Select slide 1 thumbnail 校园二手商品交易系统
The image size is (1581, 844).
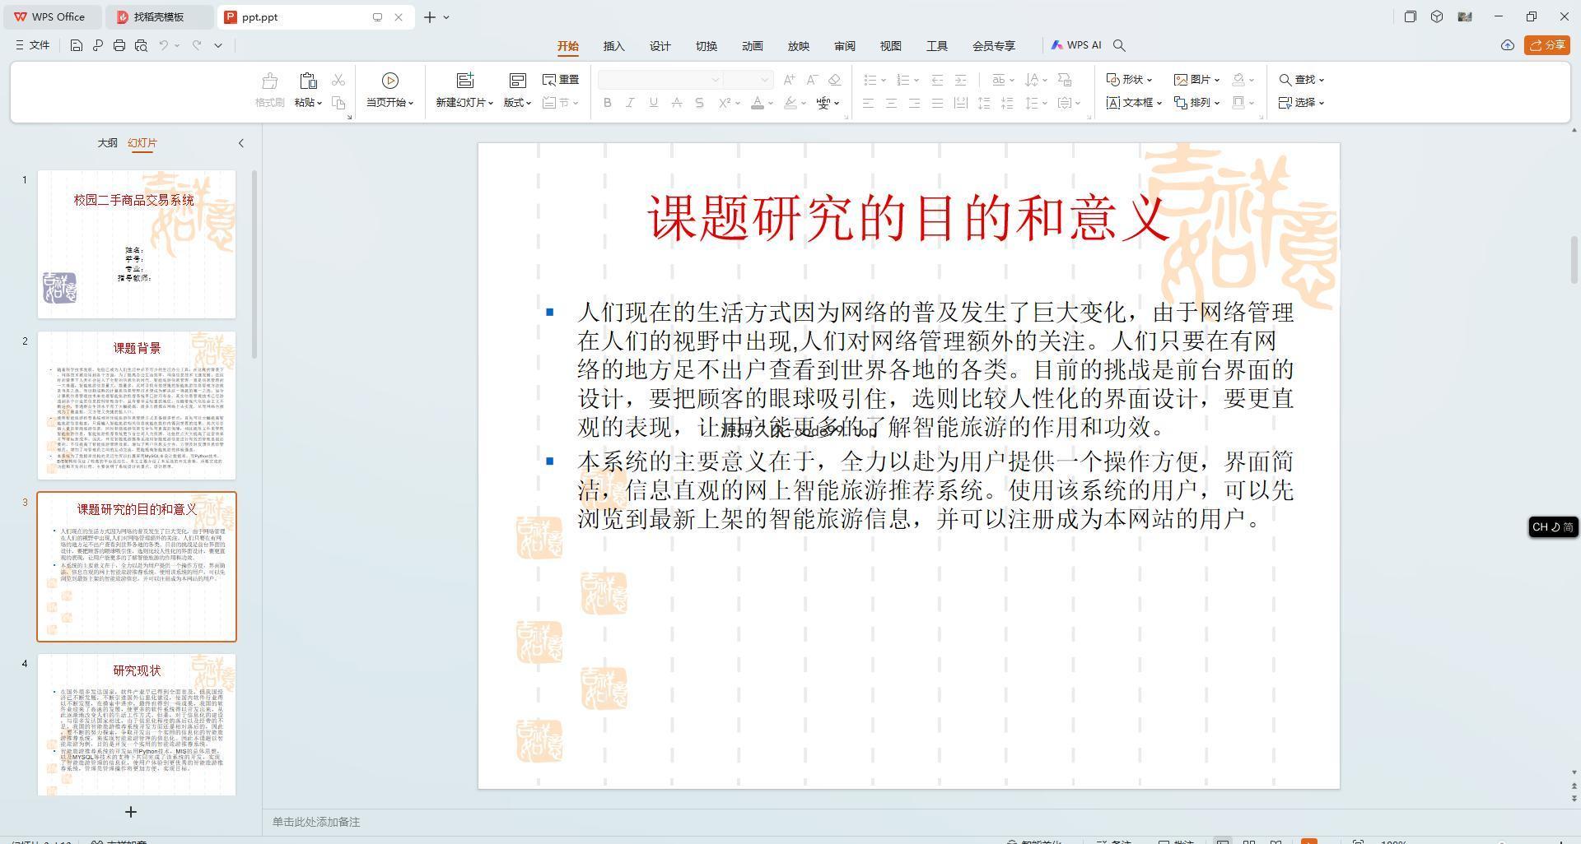click(137, 244)
